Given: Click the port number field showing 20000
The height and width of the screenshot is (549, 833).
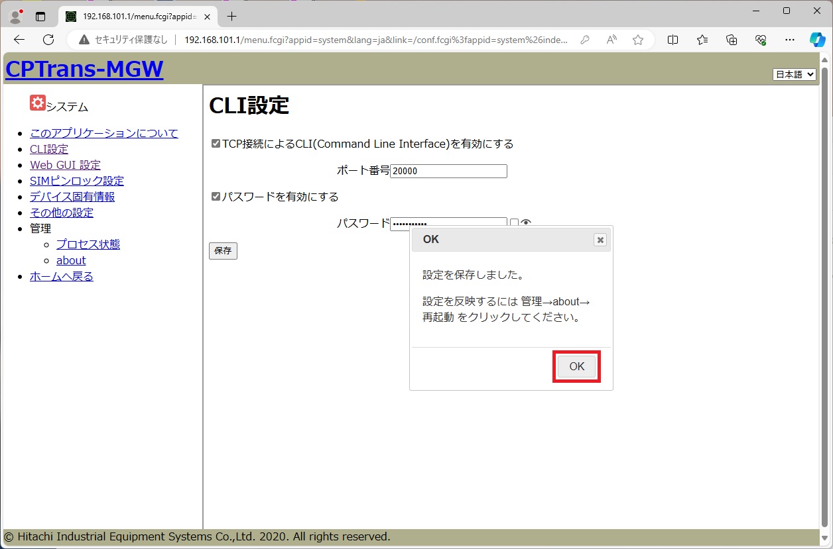Looking at the screenshot, I should pyautogui.click(x=448, y=171).
